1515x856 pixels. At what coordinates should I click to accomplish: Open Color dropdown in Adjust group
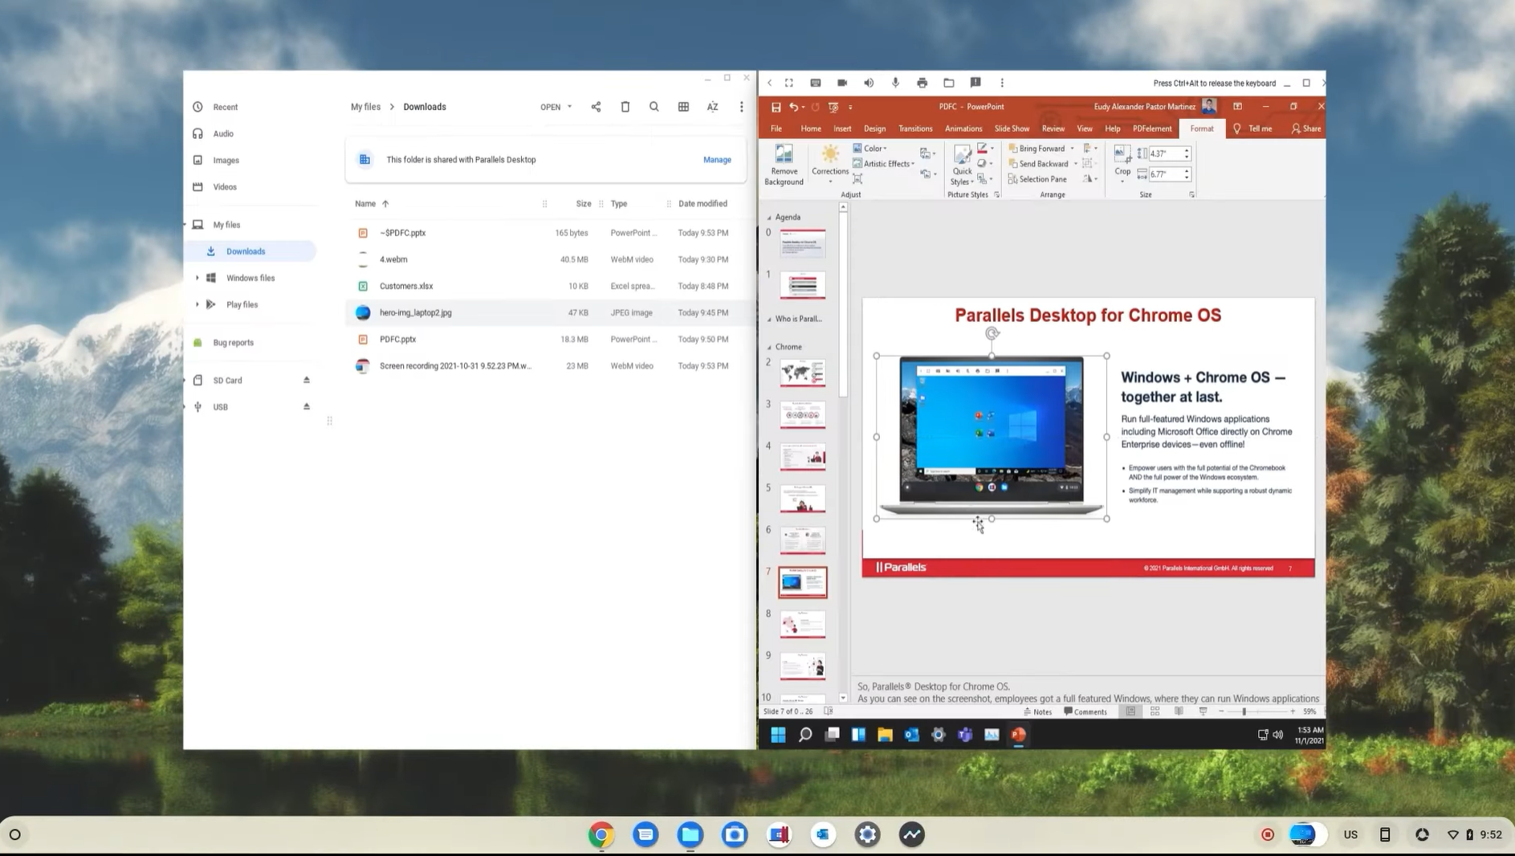[870, 149]
